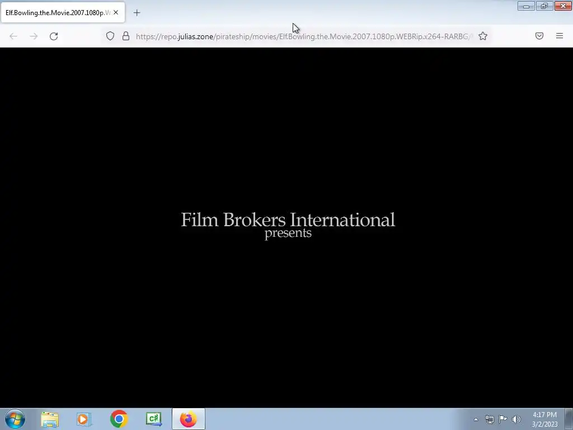Launch Windows Media Player from taskbar
The image size is (573, 430).
pyautogui.click(x=83, y=419)
